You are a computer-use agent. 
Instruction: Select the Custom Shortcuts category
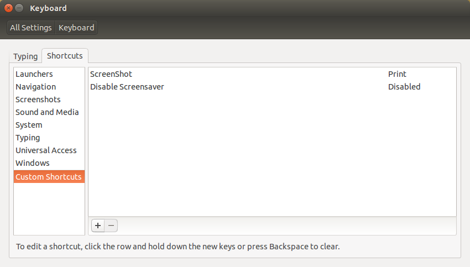(49, 176)
